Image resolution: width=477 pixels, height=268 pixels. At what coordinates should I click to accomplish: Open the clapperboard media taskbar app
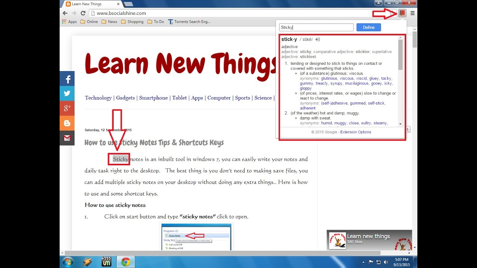click(107, 262)
